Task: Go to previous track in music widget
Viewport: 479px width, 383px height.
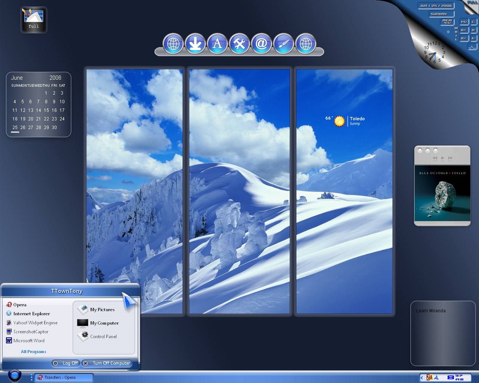Action: (435, 158)
